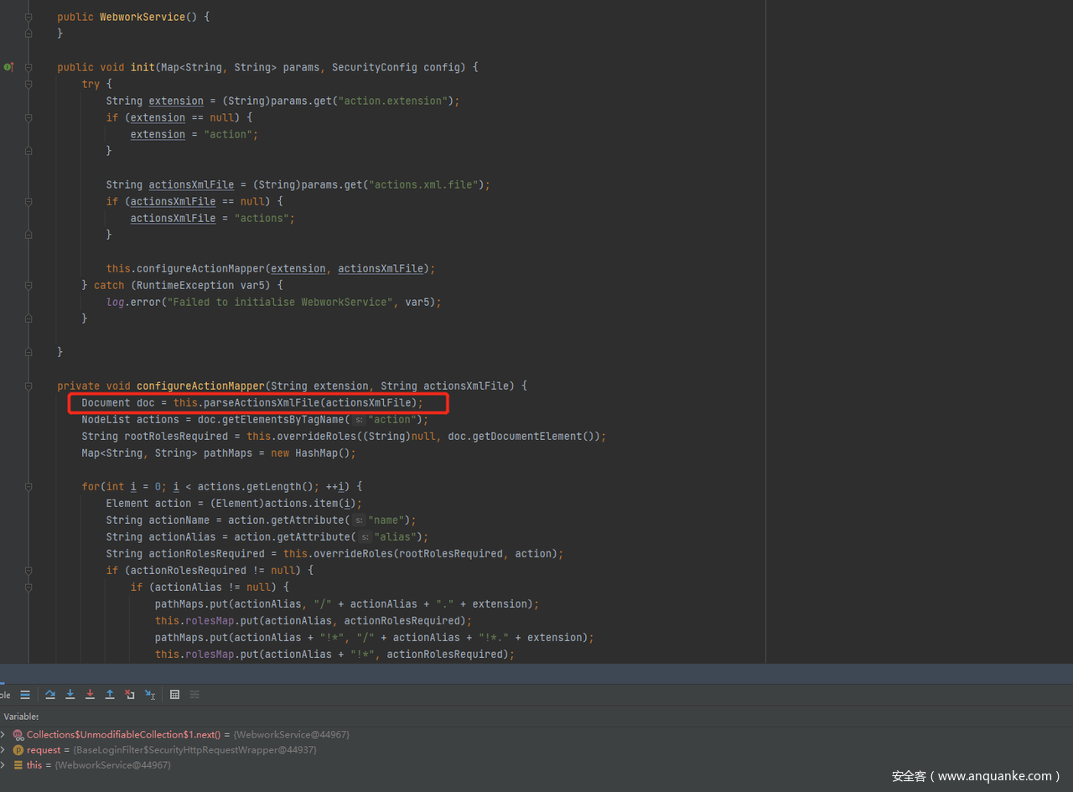The width and height of the screenshot is (1073, 792).
Task: Click the Step Out debugger icon
Action: (x=110, y=694)
